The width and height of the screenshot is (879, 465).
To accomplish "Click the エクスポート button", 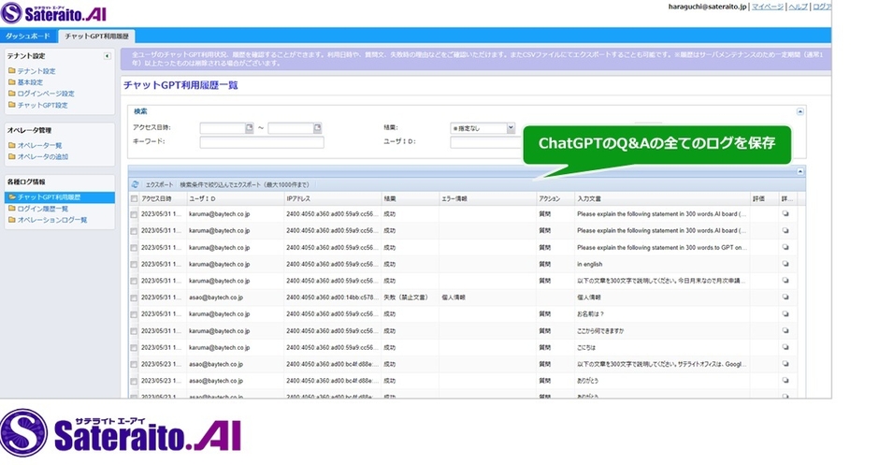I will [159, 185].
